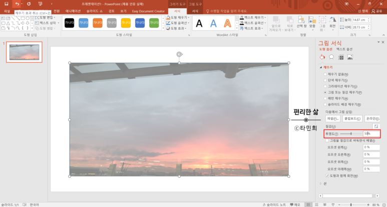Choose the yellow 가나다 shape style
This screenshot has width=387, height=207.
click(x=126, y=23)
